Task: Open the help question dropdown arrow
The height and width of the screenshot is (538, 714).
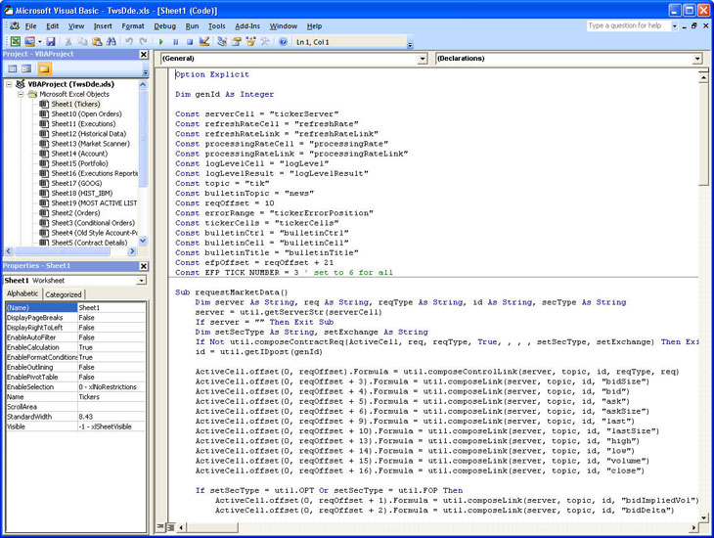Action: tap(674, 26)
